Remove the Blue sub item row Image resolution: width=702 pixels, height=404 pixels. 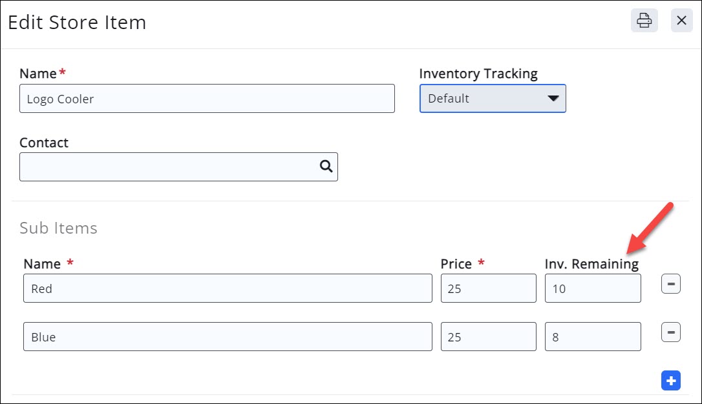pos(670,332)
